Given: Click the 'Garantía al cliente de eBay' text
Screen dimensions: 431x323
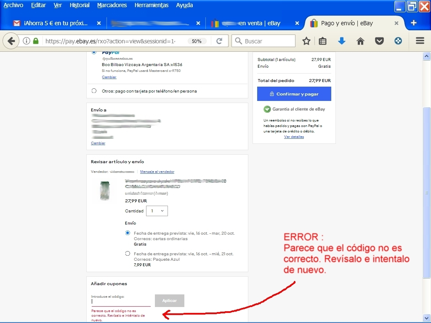Looking at the screenshot, I should point(299,109).
